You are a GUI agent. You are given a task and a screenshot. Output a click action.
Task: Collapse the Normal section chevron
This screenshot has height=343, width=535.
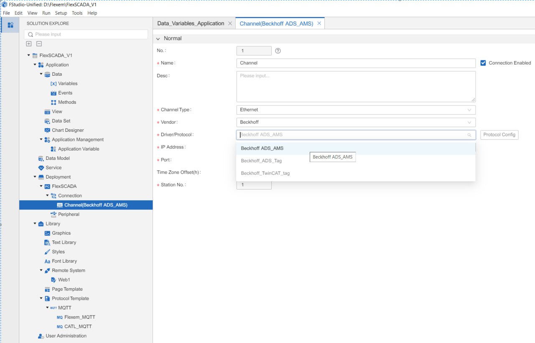(x=158, y=38)
